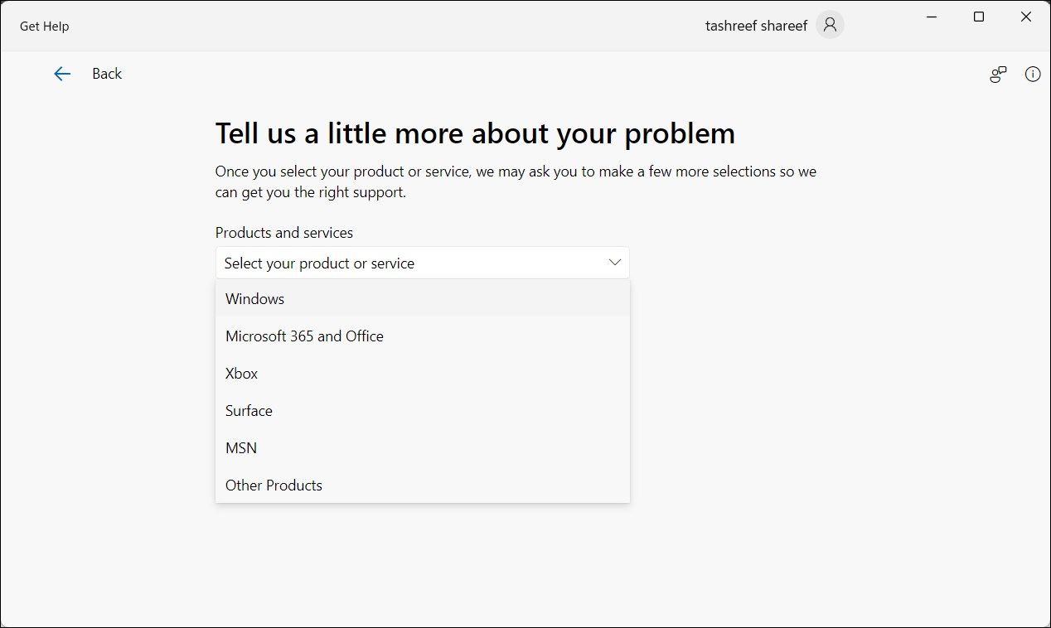This screenshot has height=628, width=1051.
Task: Click the circled info icon
Action: pos(1032,74)
